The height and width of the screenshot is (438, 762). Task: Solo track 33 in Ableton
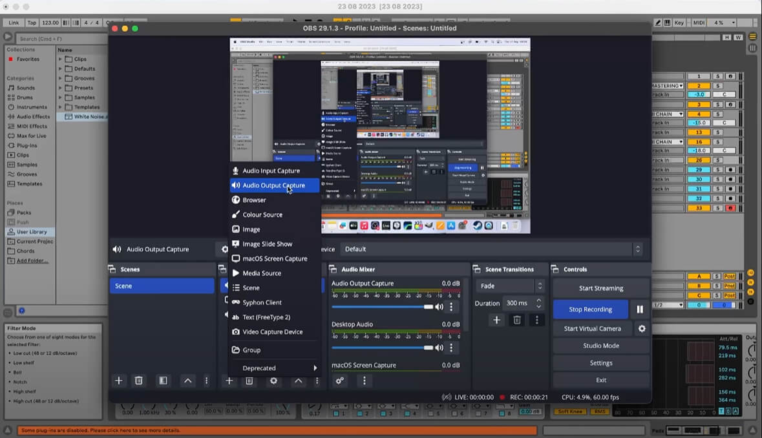point(718,208)
